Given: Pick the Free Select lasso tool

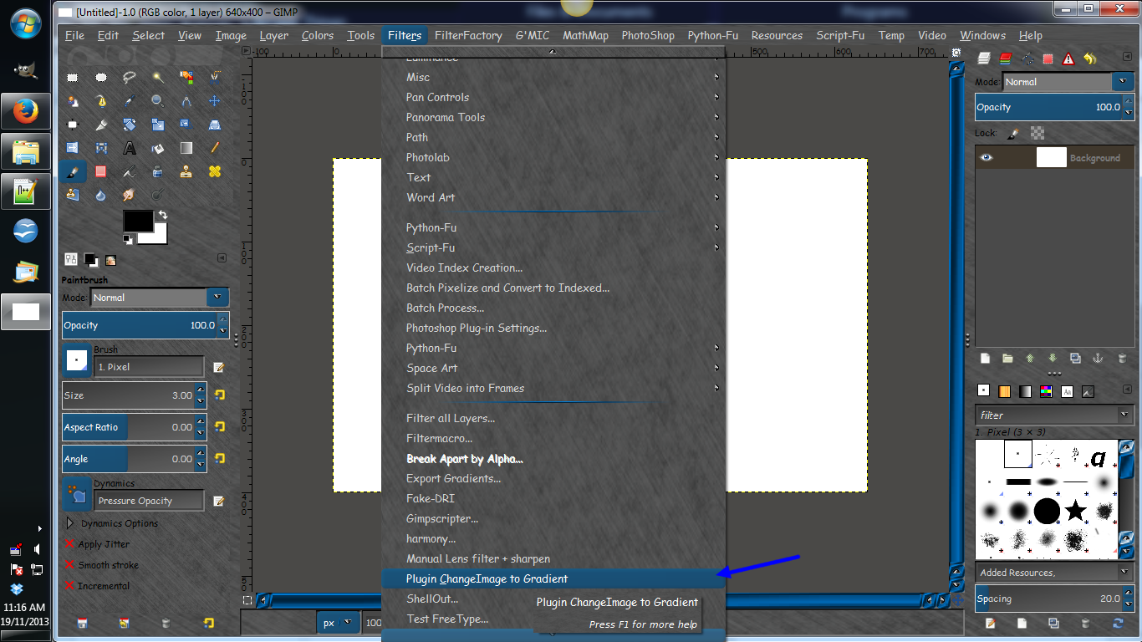Looking at the screenshot, I should click(x=130, y=78).
